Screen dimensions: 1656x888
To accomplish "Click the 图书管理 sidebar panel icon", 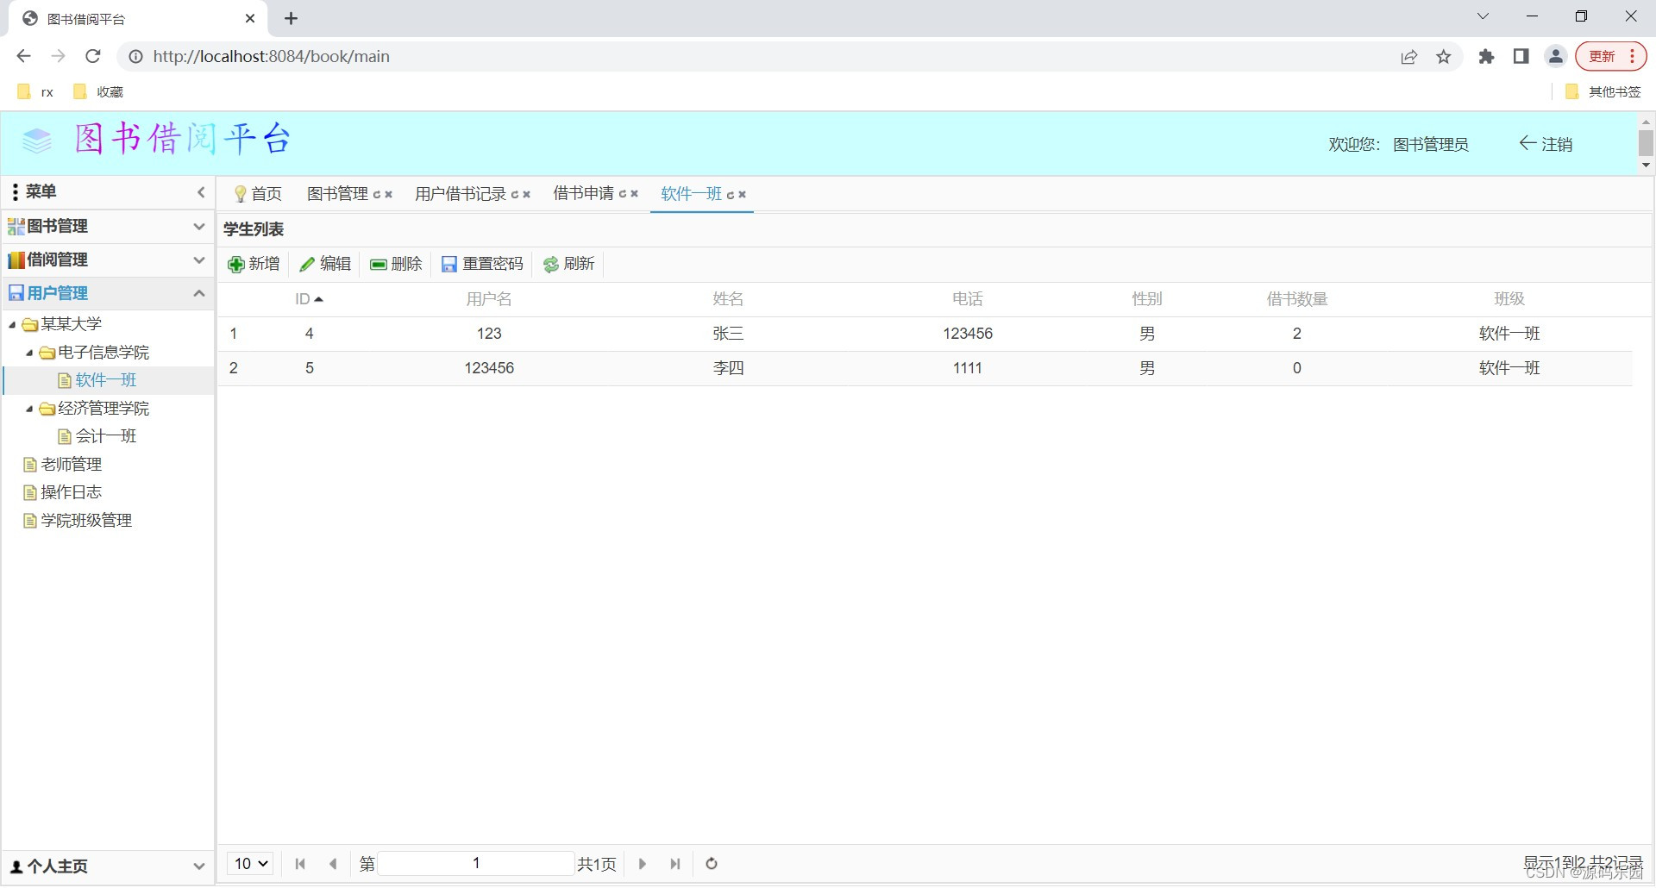I will tap(16, 226).
